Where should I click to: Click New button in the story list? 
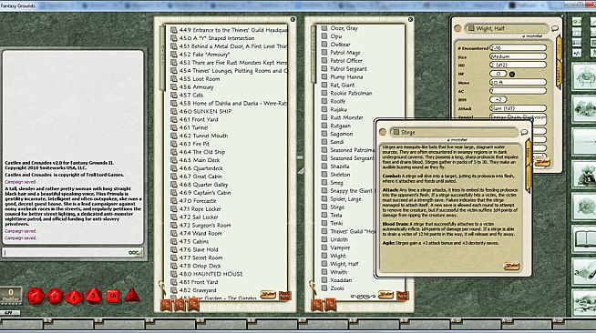(x=284, y=296)
